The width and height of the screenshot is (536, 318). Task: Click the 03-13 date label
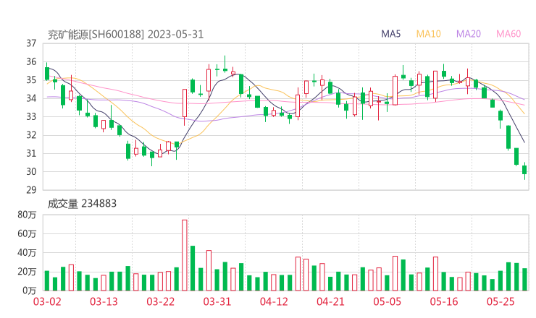[104, 301]
